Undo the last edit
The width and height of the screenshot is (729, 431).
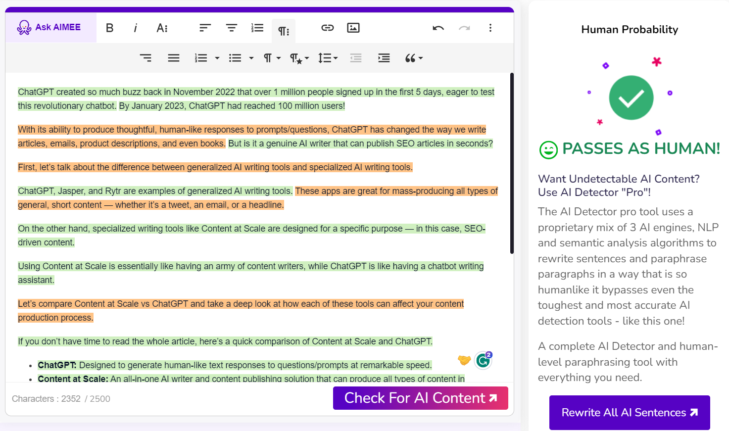click(438, 28)
